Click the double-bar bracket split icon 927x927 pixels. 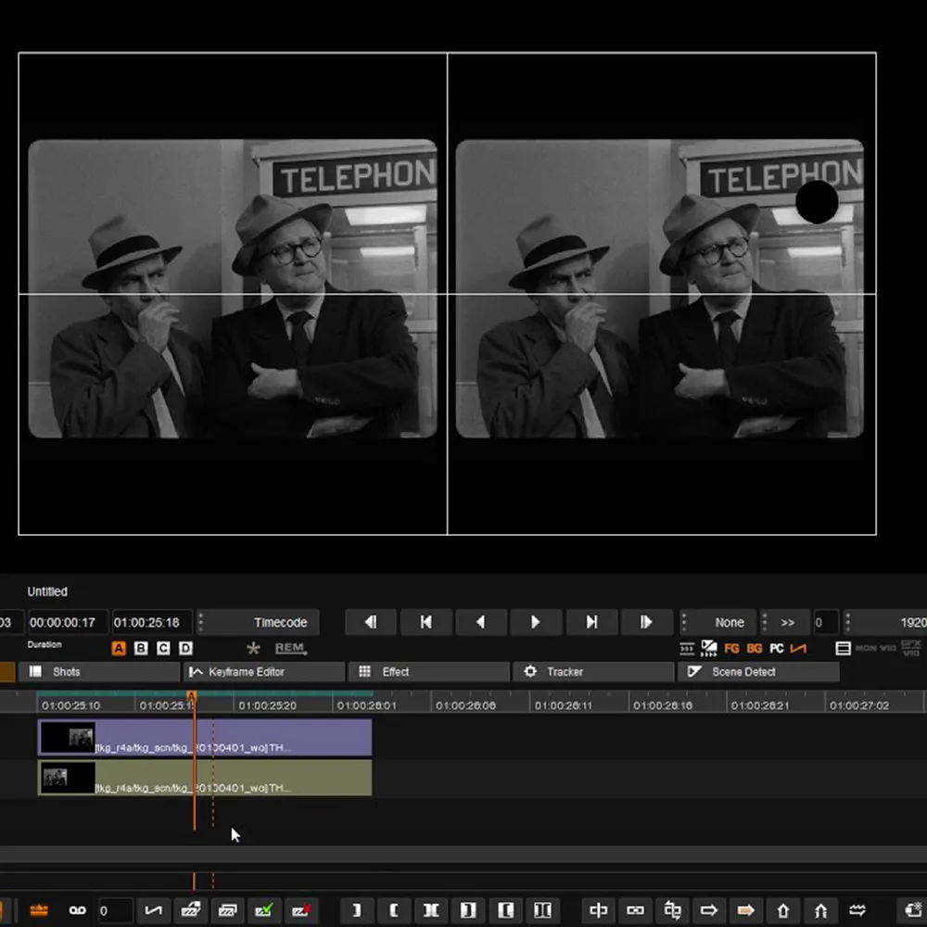tap(542, 910)
